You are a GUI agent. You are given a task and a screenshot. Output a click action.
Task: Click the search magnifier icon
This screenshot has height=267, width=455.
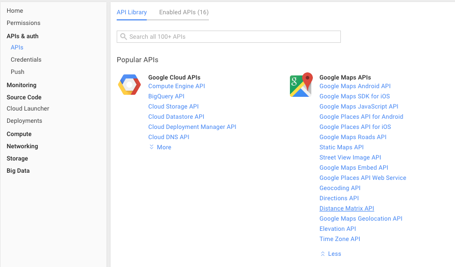point(124,37)
